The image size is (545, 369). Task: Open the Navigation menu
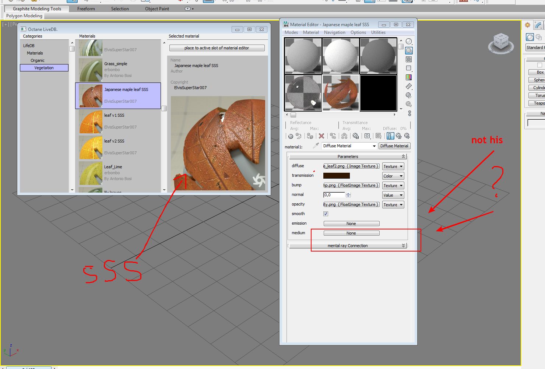(x=335, y=32)
